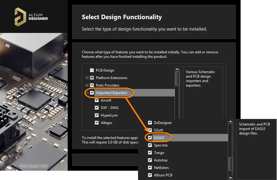Click the 'Schematic and PCB import of EAGLE' description
Viewport: 277px width, 180px height.
click(x=254, y=128)
